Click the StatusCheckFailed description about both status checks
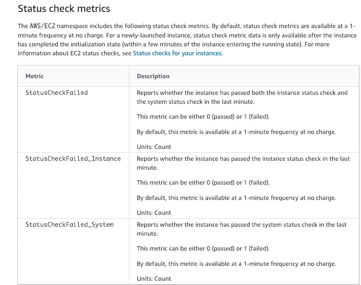361x285 pixels. [x=242, y=97]
